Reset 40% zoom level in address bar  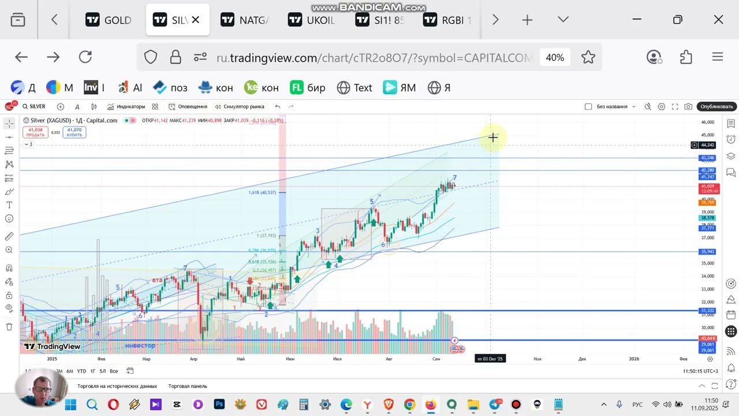click(555, 57)
